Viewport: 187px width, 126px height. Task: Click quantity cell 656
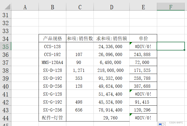point(80,110)
